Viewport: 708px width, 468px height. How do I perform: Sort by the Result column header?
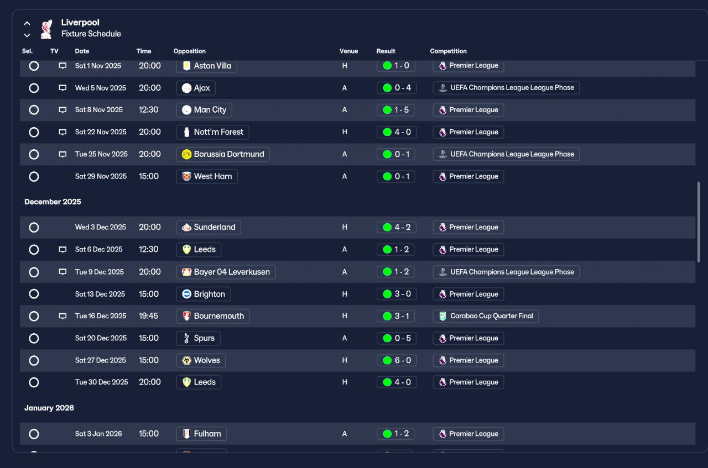tap(386, 51)
